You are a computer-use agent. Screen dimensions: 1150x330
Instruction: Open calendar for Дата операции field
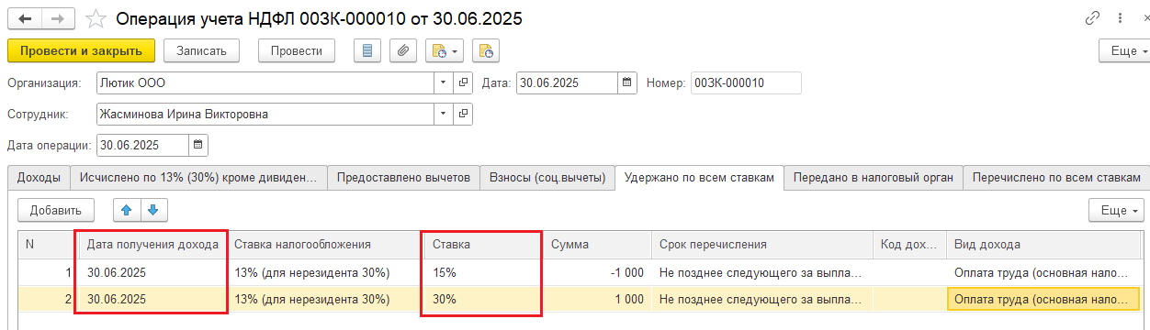pyautogui.click(x=198, y=145)
